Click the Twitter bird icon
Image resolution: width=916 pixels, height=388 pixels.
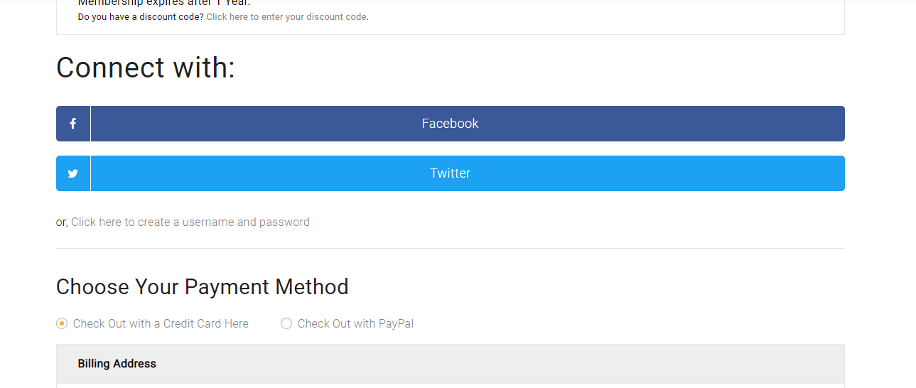coord(72,173)
